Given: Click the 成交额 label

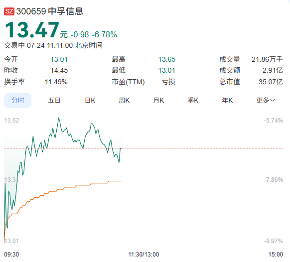Looking at the screenshot, I should [230, 70].
